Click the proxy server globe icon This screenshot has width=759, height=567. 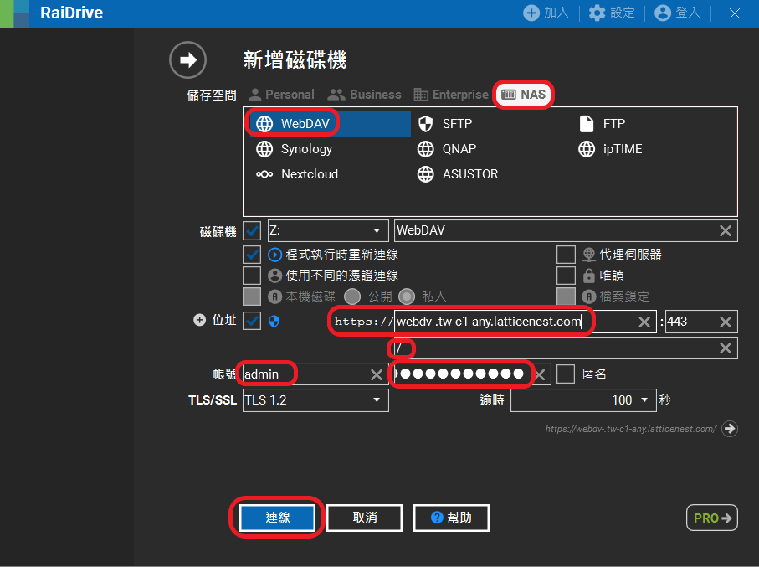[588, 255]
